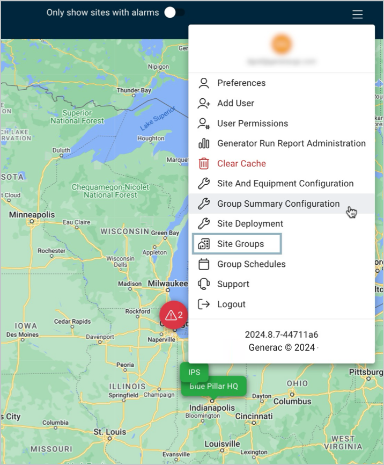This screenshot has width=384, height=465.
Task: Click the Site Groups building icon
Action: click(204, 244)
